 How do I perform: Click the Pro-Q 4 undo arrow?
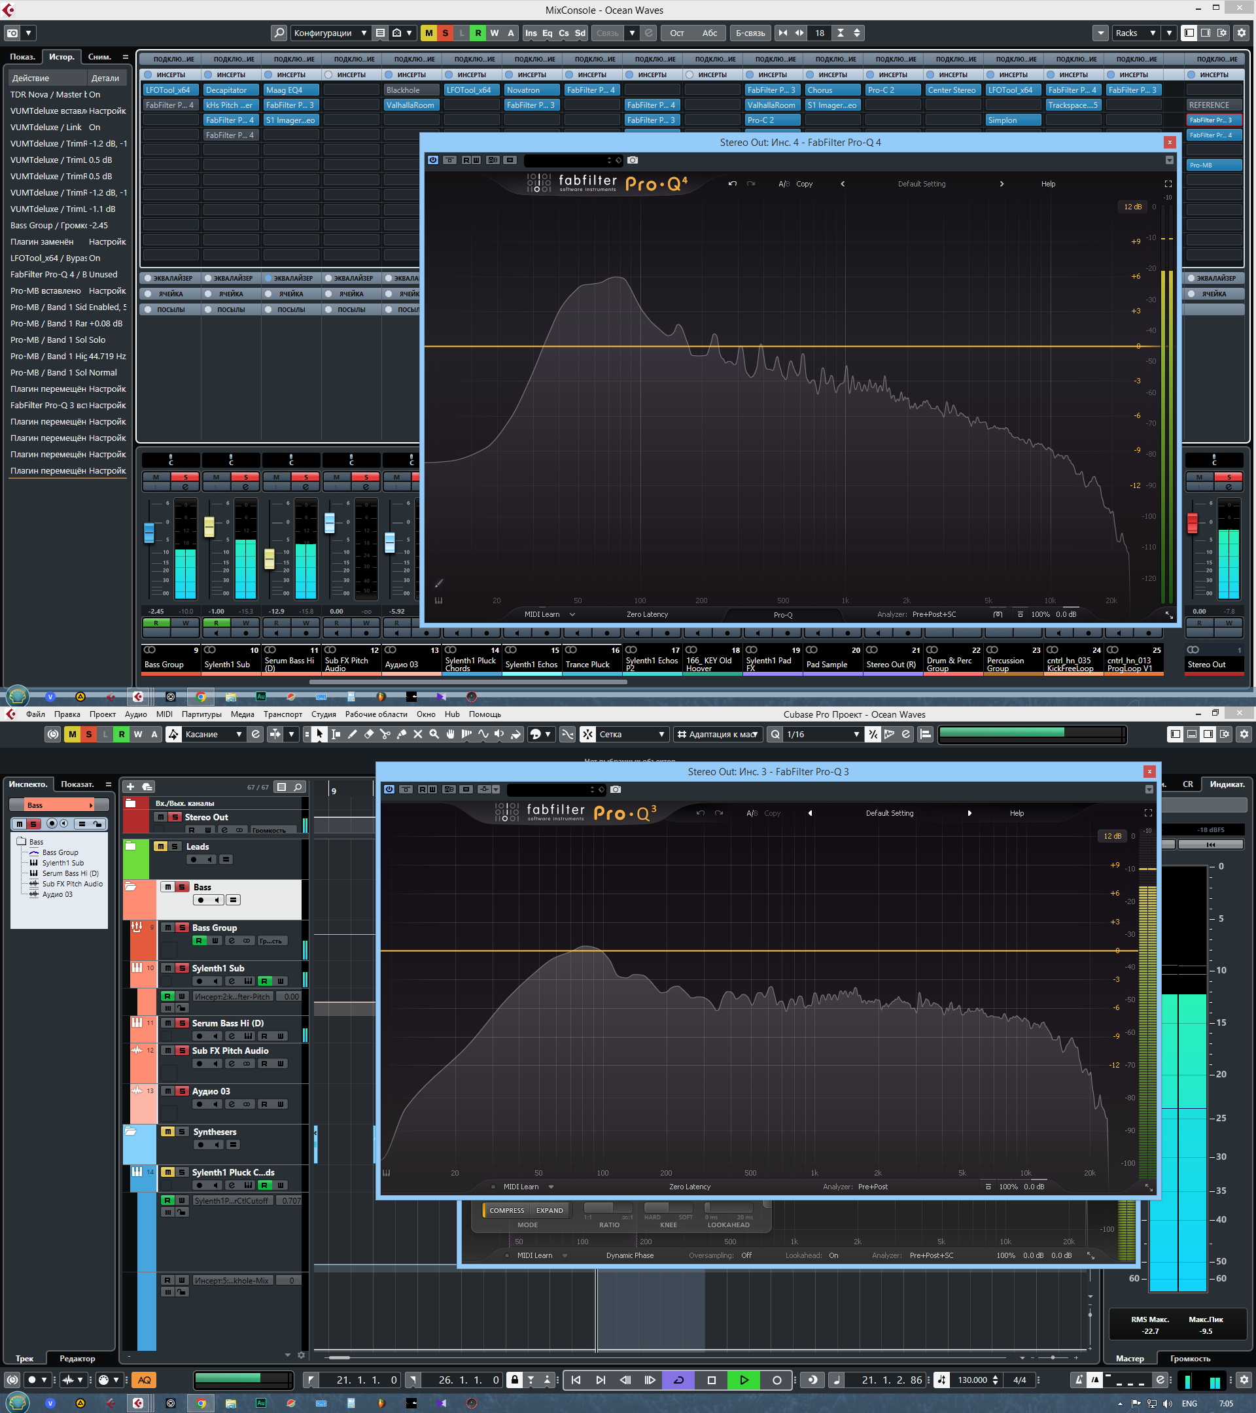point(732,184)
